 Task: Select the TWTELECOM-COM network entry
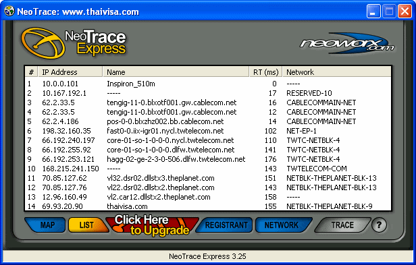317,169
